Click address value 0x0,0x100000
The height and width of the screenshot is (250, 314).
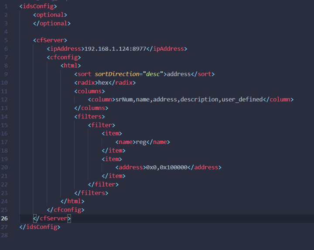tap(167, 167)
